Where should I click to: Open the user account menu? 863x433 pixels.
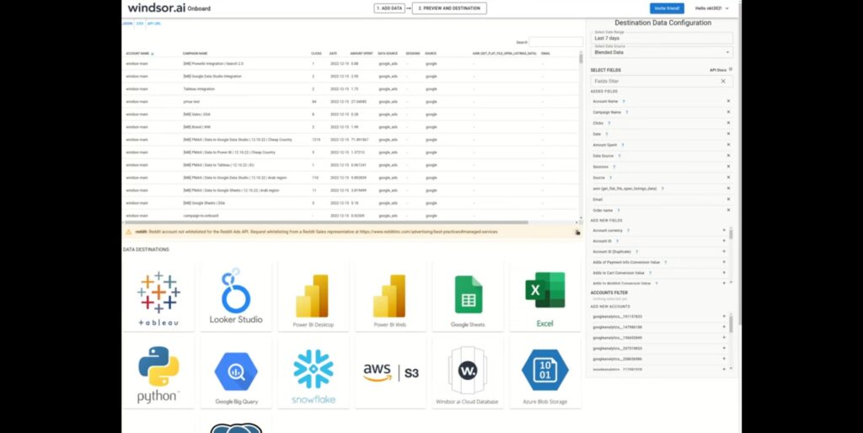click(x=711, y=8)
